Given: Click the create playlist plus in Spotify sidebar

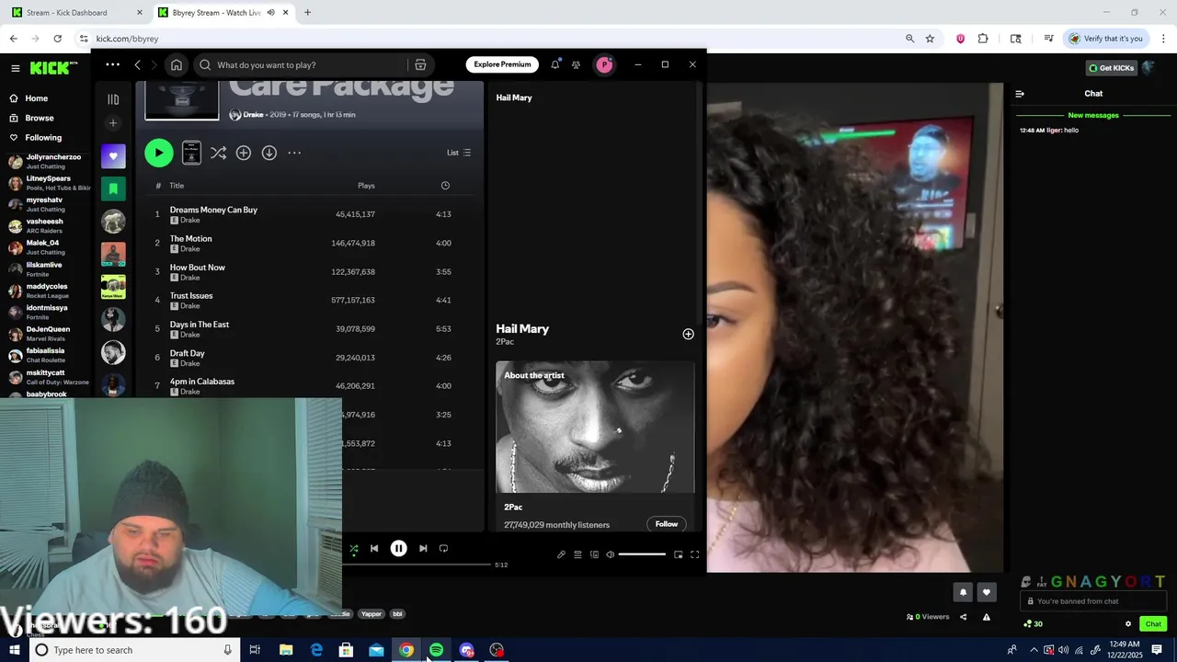Looking at the screenshot, I should 113,123.
